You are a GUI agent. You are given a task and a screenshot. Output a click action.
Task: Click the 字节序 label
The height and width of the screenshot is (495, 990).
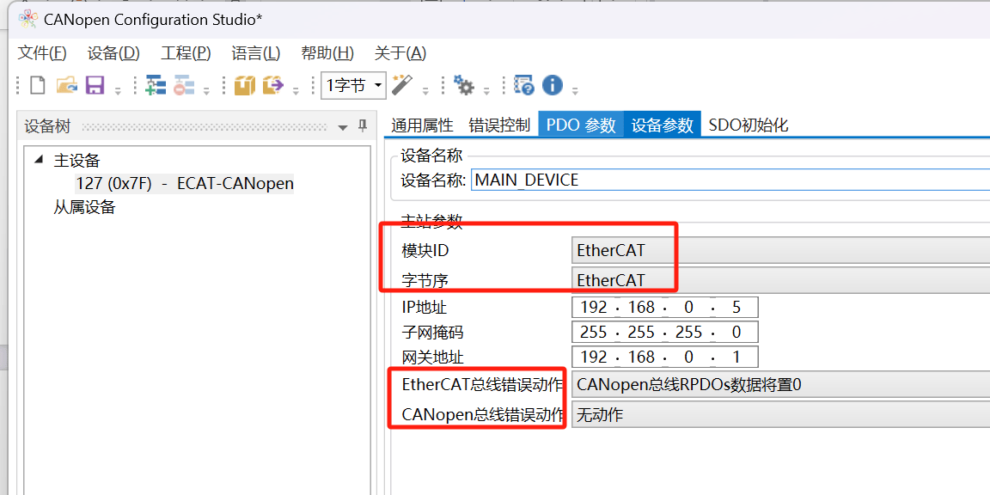[x=425, y=280]
